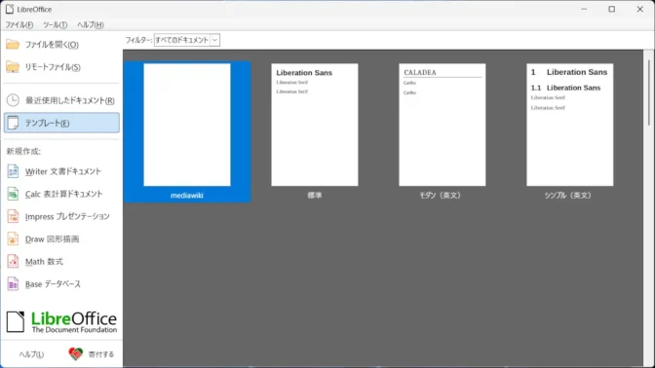Image resolution: width=655 pixels, height=368 pixels.
Task: Click the Calc spreadsheet icon
Action: click(x=13, y=194)
